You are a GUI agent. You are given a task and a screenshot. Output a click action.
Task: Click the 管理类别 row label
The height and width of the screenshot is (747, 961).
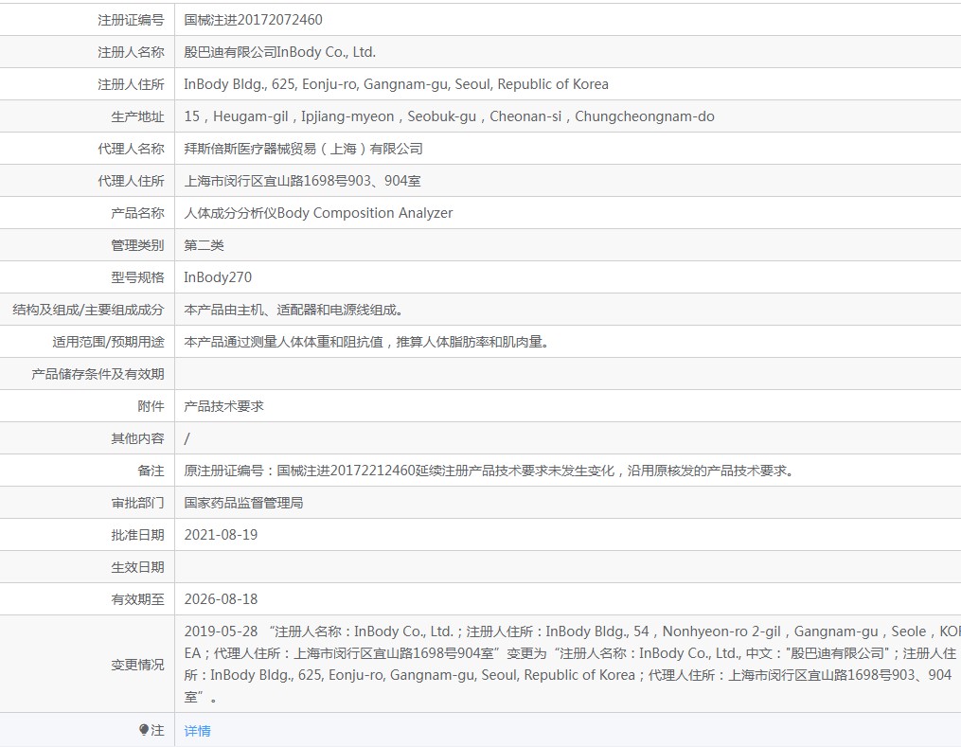click(138, 245)
